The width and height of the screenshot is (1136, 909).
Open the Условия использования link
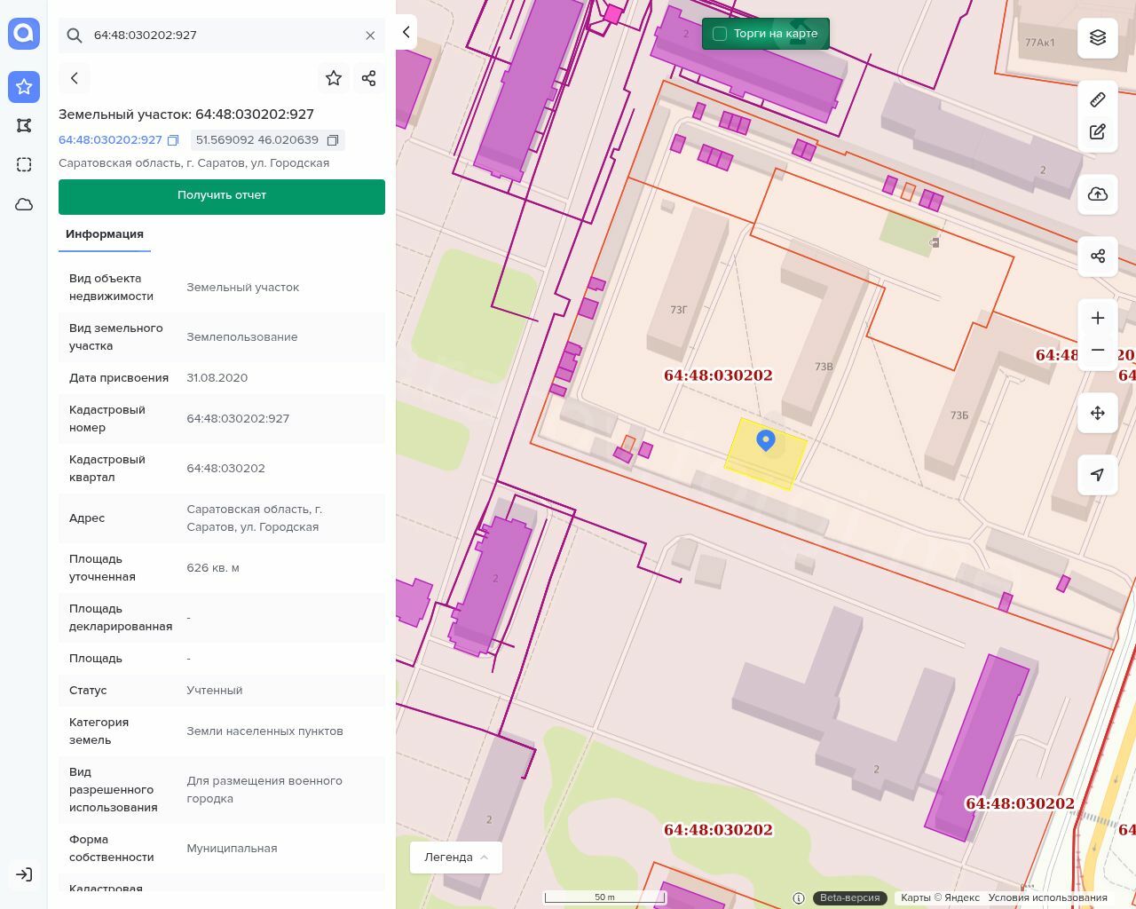coord(1047,897)
